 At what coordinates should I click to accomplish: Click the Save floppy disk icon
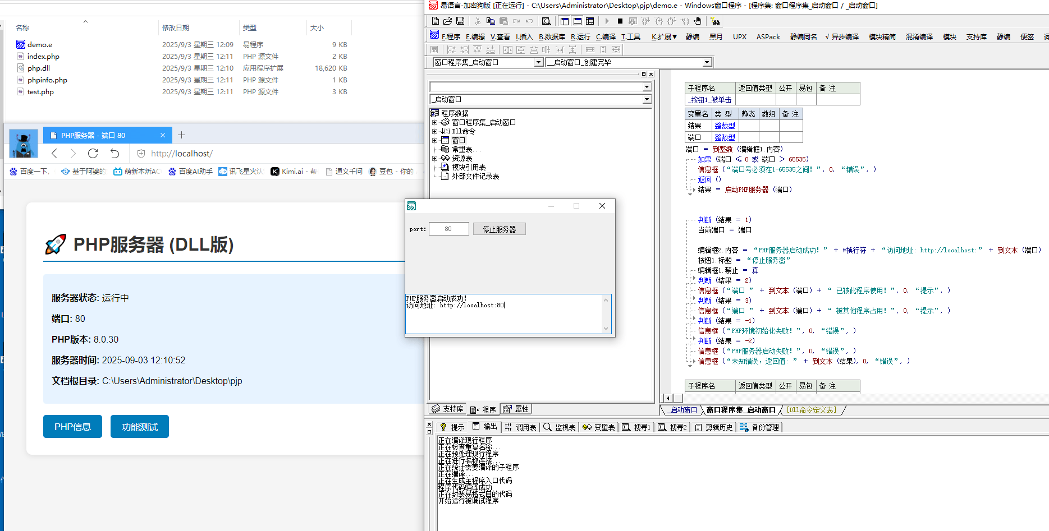(x=460, y=21)
